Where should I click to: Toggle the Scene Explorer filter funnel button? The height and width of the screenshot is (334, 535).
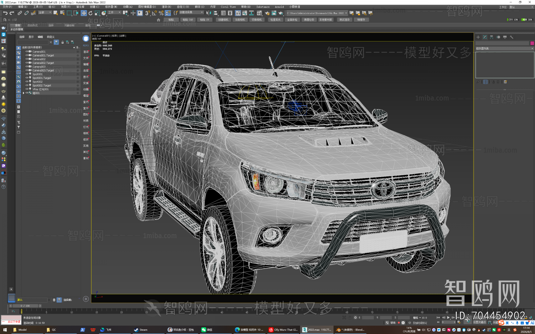[x=56, y=42]
